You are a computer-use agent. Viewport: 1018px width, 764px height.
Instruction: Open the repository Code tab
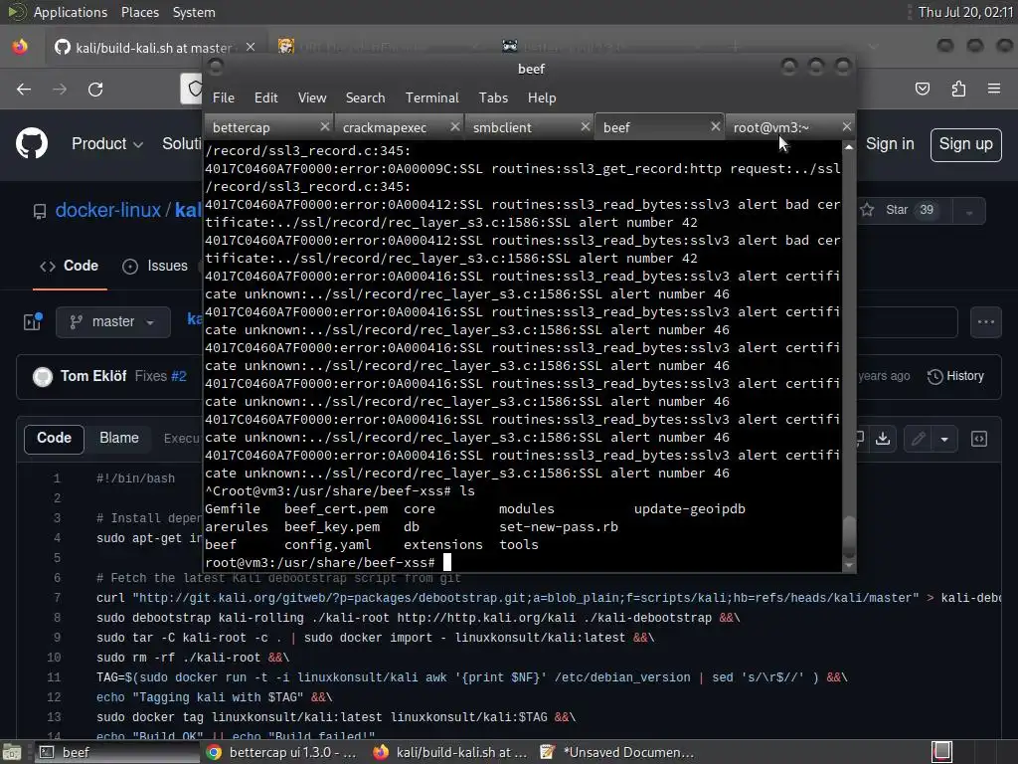click(x=70, y=266)
